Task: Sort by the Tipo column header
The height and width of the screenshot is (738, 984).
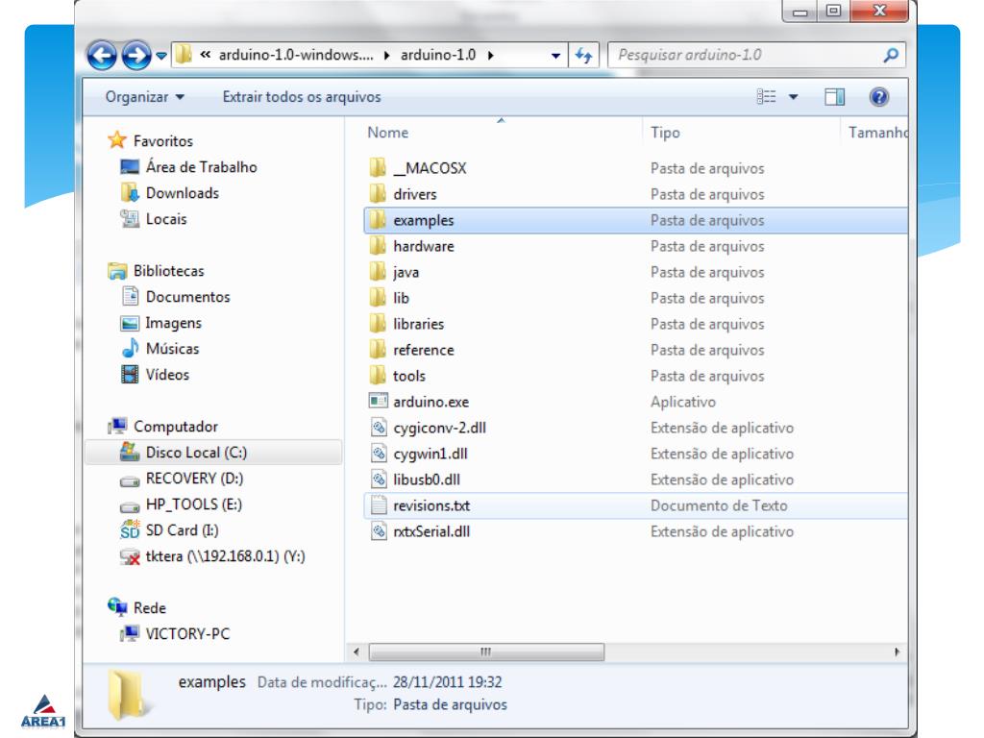Action: [665, 133]
